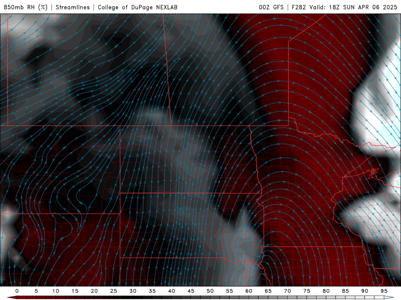Click the colorbar value label 10
The width and height of the screenshot is (401, 300).
[x=56, y=291]
